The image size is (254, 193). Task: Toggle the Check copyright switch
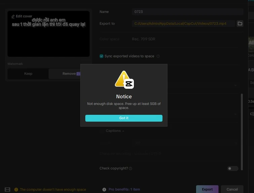click(232, 169)
